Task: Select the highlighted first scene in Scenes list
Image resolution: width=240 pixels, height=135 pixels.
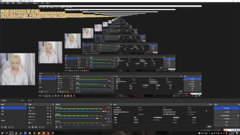Action: 13,108
